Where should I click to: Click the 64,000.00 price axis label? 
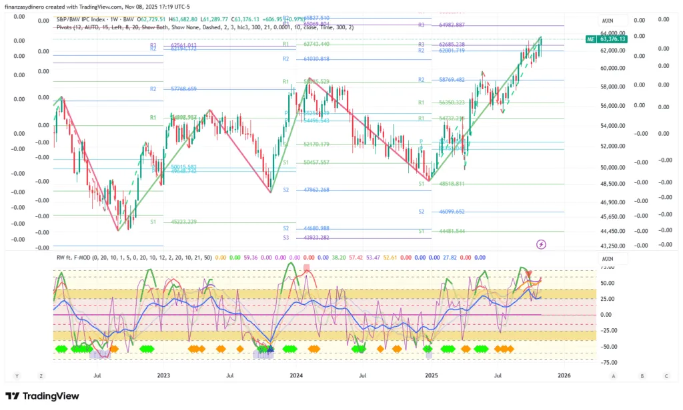(x=612, y=33)
